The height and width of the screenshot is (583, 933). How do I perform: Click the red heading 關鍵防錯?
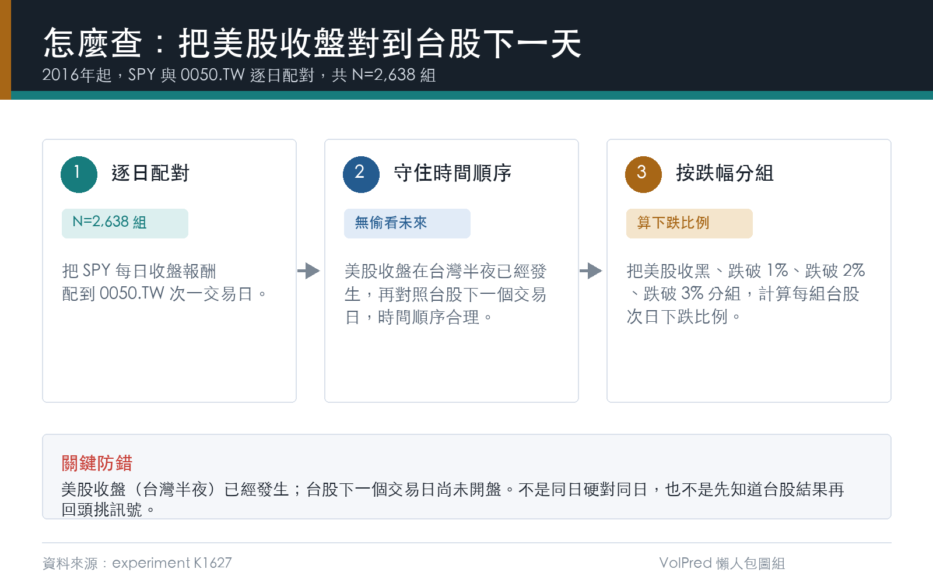(x=97, y=463)
